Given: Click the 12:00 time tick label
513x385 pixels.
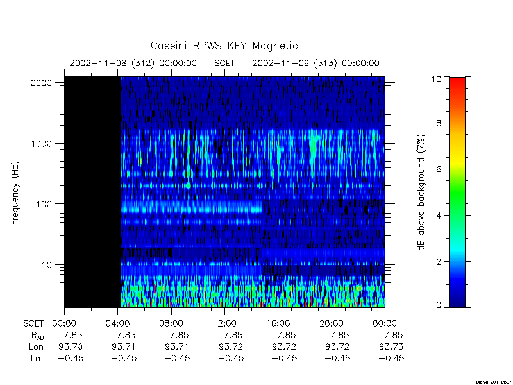Looking at the screenshot, I should (x=224, y=324).
